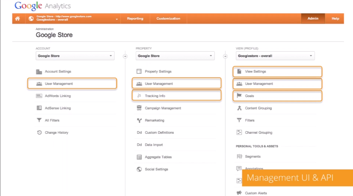Open the account selector in top orange bar
The width and height of the screenshot is (353, 196).
74,19
